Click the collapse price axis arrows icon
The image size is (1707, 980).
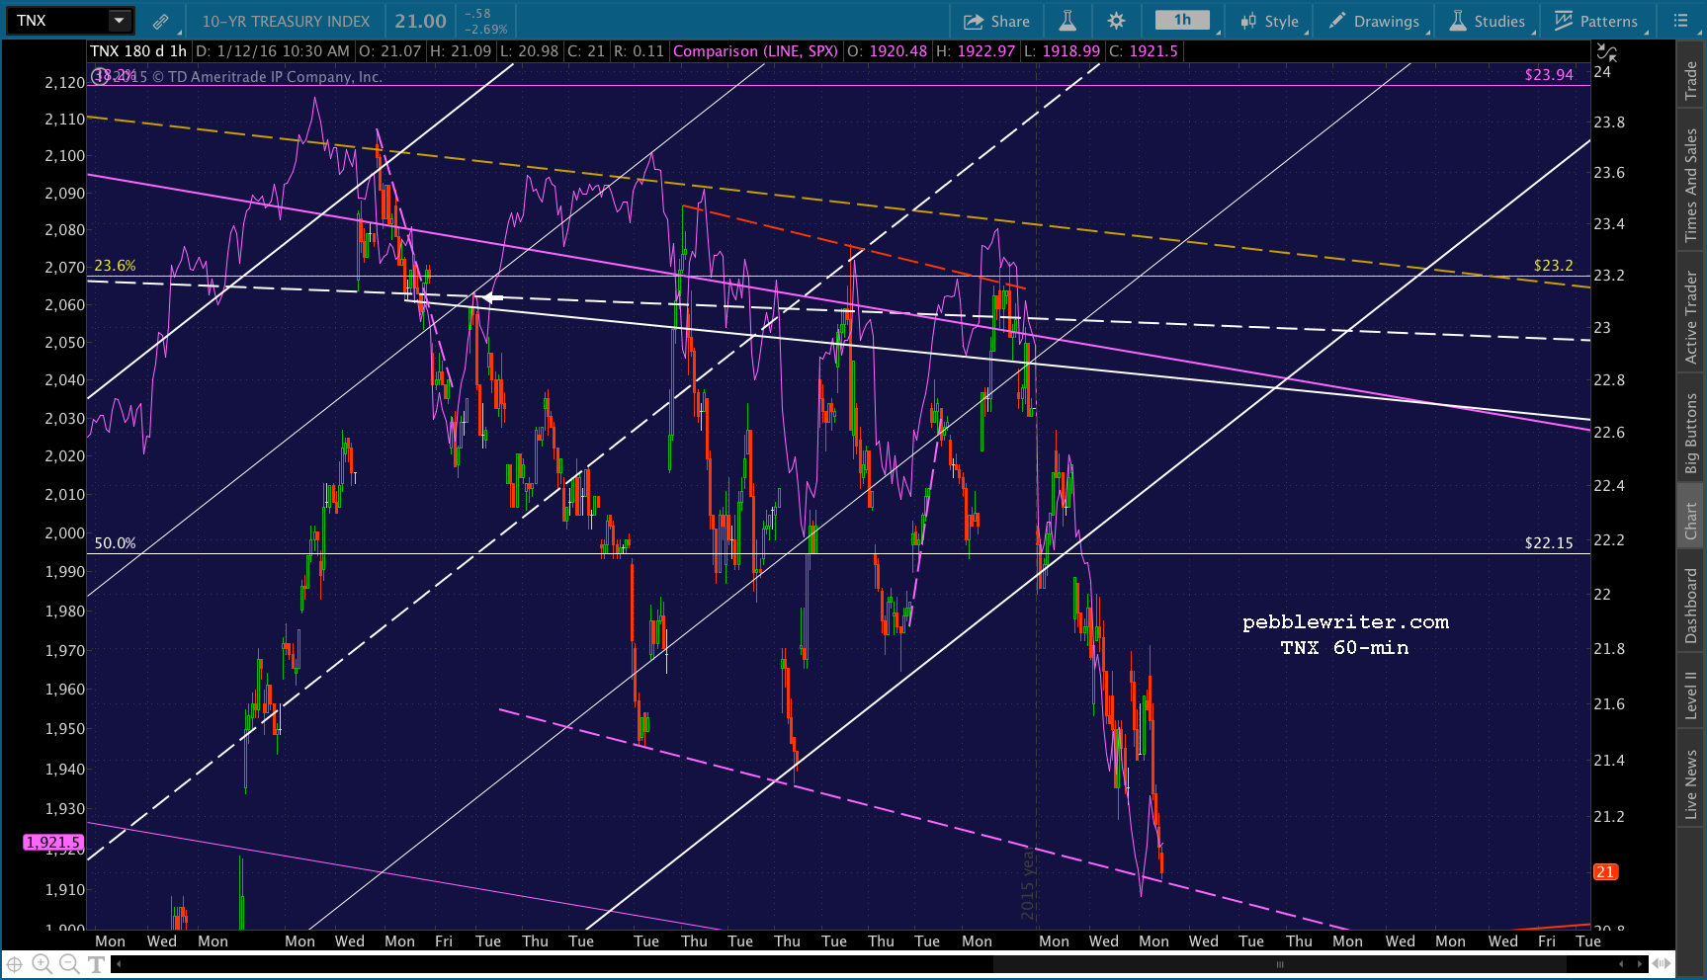[x=1608, y=53]
